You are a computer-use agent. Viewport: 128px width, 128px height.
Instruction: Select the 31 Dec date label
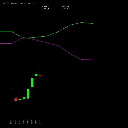[40, 122]
